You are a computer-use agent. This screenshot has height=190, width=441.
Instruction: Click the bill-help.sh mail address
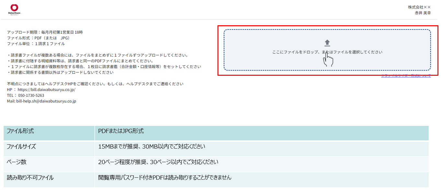[46, 101]
